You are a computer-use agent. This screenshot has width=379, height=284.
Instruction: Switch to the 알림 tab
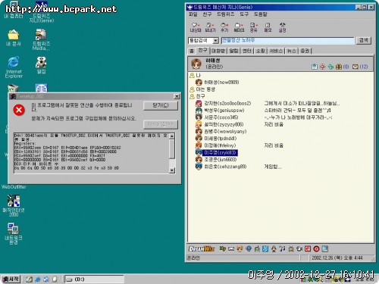coord(233,51)
